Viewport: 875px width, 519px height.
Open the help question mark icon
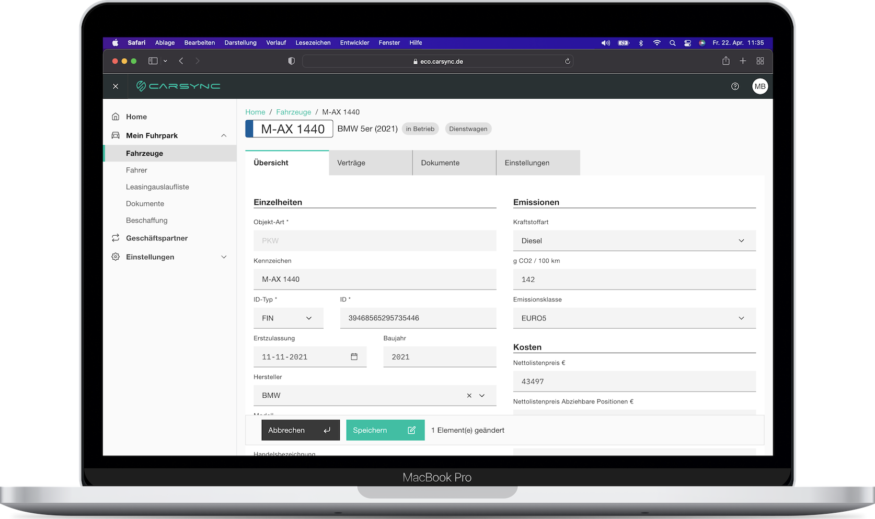point(735,86)
